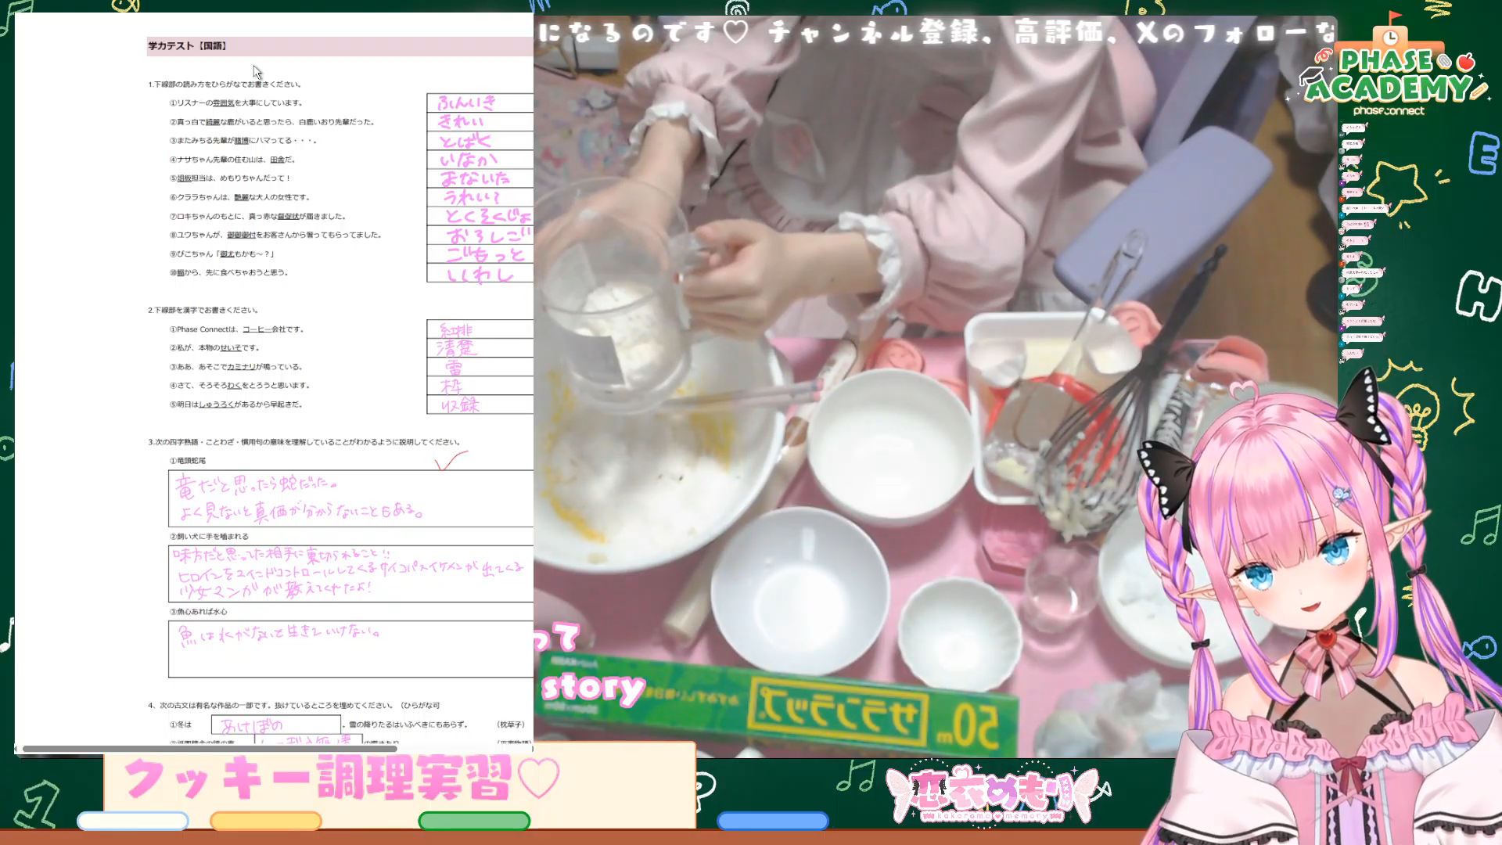Click the answer box starting '味方だと思ってた相手に'
The height and width of the screenshot is (845, 1502).
click(350, 574)
